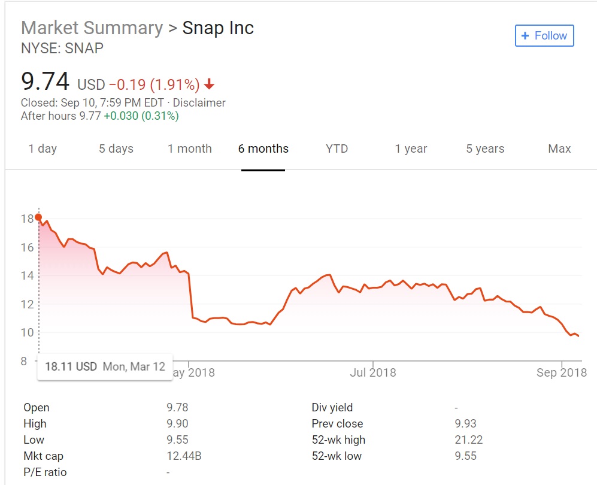The width and height of the screenshot is (597, 485).
Task: Click the Mkt cap value 12.44B
Action: 184,456
